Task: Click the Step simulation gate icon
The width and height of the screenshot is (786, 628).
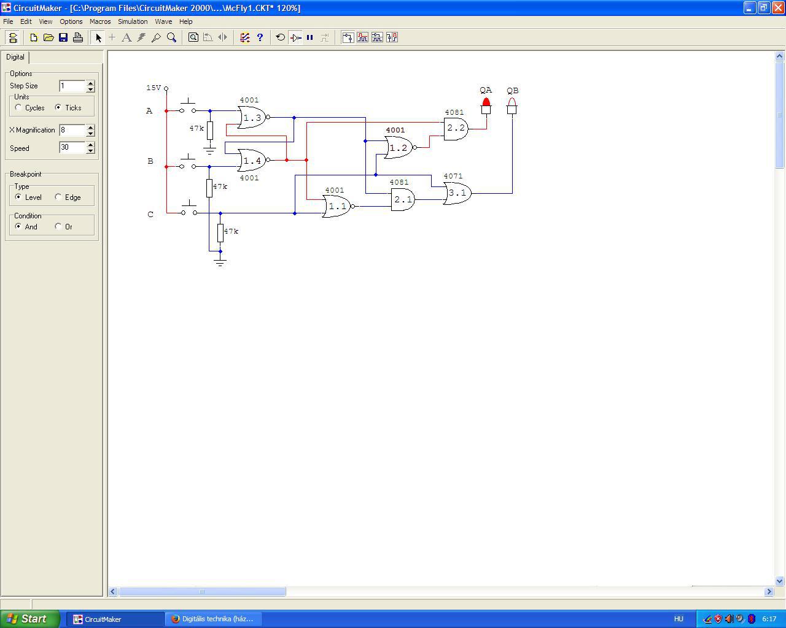Action: [x=295, y=37]
